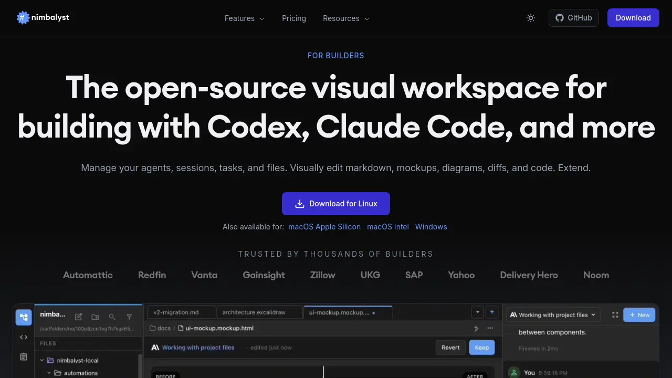Click the Noom company name

pyautogui.click(x=596, y=275)
